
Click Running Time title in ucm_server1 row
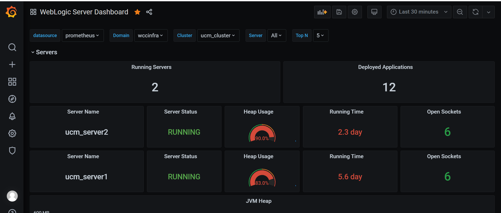point(347,156)
